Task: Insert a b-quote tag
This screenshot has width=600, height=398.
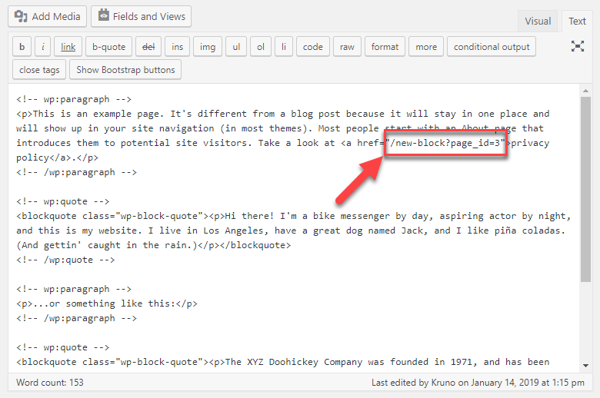Action: tap(108, 47)
